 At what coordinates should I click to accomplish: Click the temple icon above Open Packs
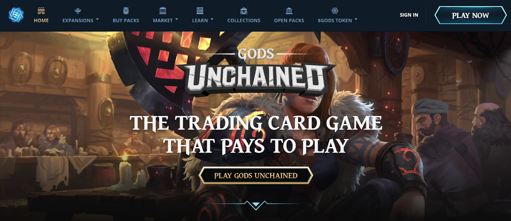pyautogui.click(x=289, y=11)
